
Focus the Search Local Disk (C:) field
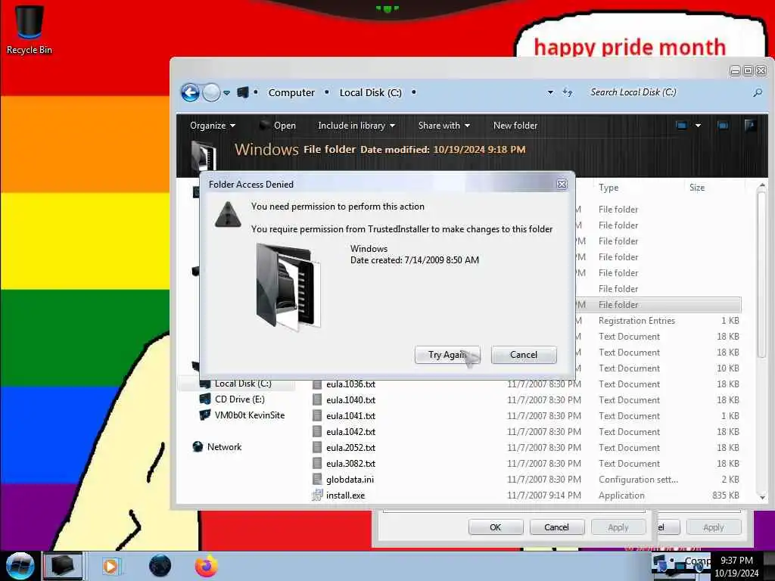click(668, 92)
